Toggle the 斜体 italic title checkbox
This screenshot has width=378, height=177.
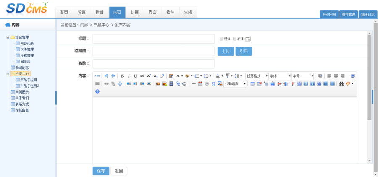pyautogui.click(x=234, y=39)
